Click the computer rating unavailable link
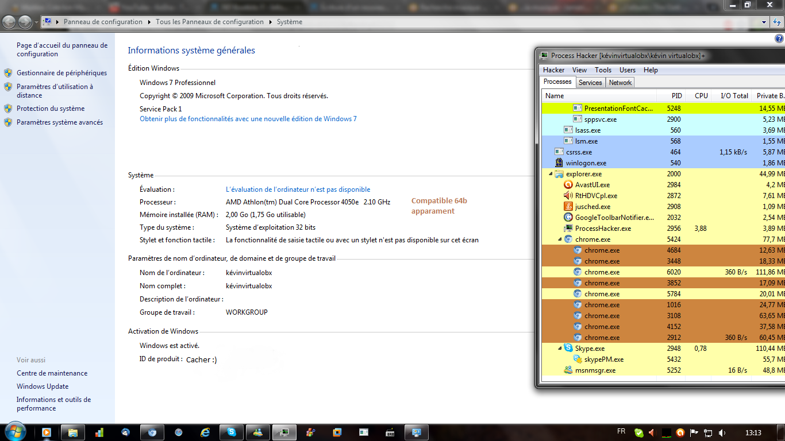 click(298, 189)
